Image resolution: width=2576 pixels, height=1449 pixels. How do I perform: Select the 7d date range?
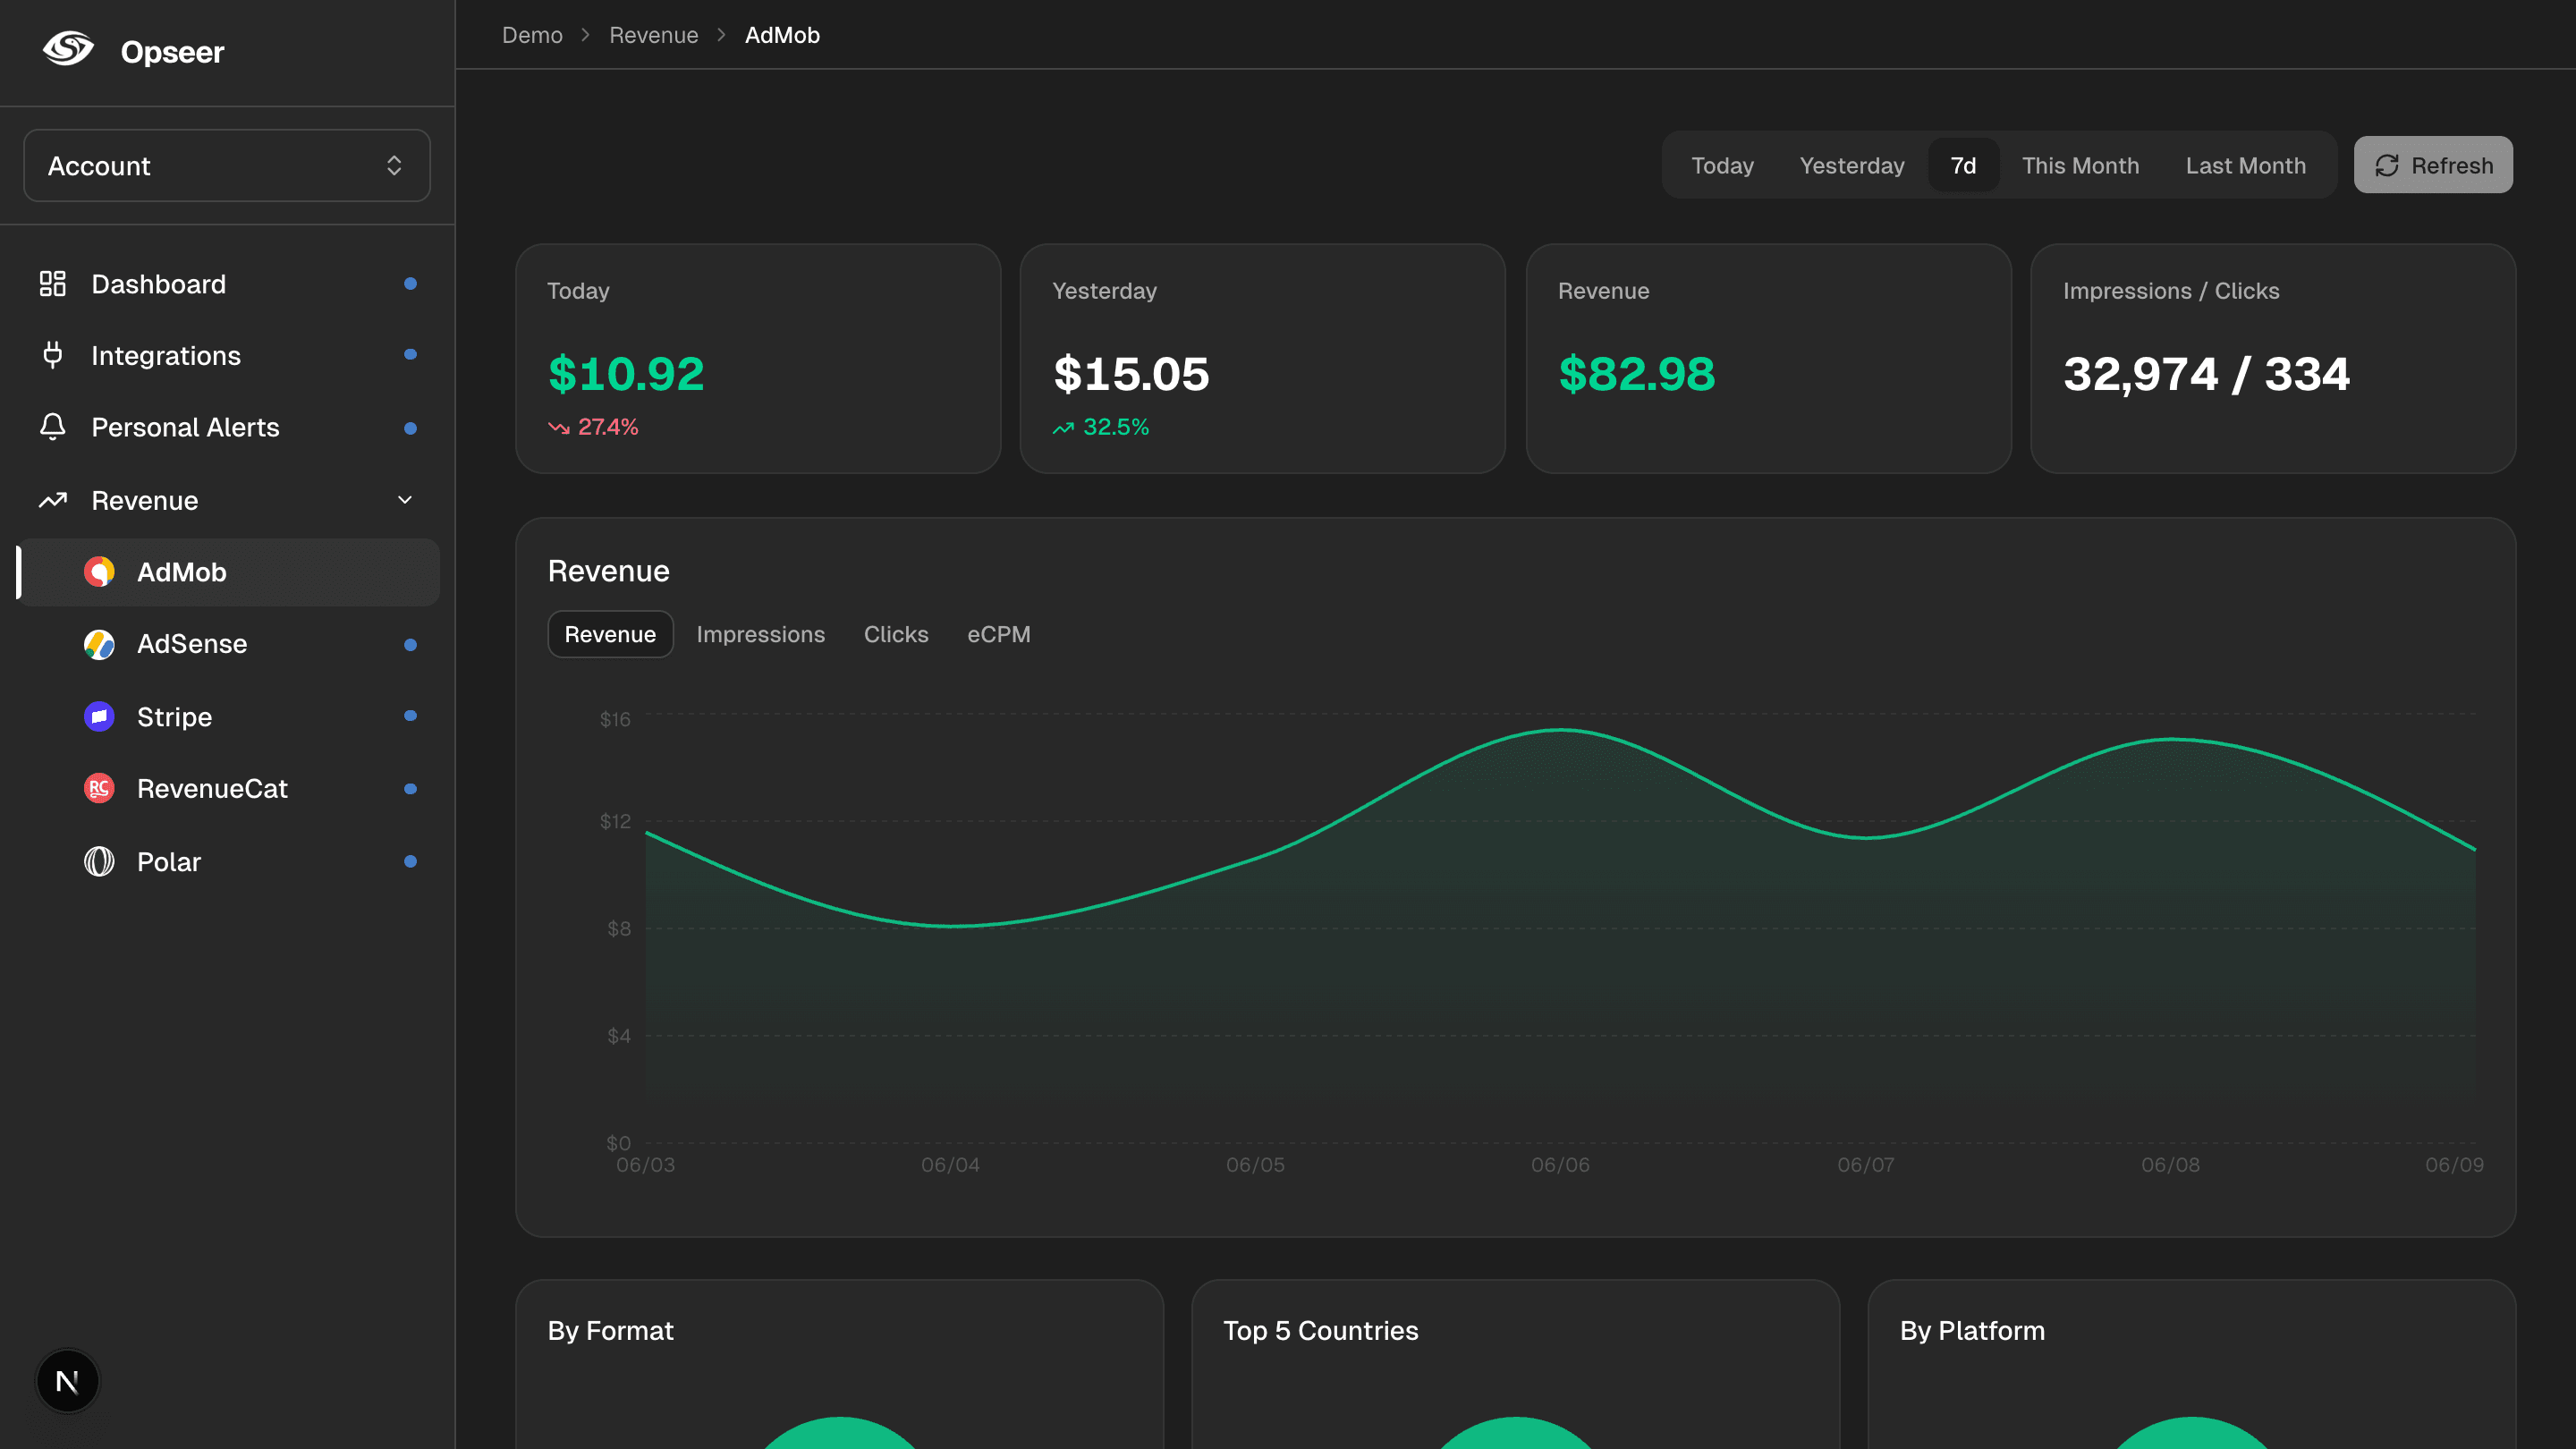coord(1963,165)
